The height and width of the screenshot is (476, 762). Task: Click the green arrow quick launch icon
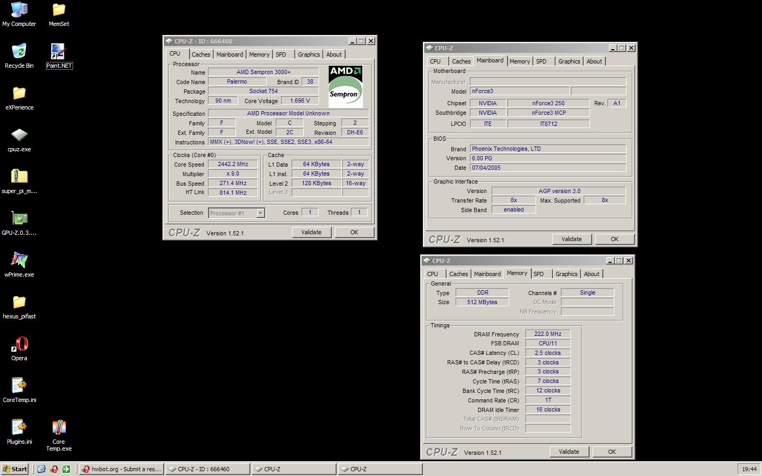66,469
